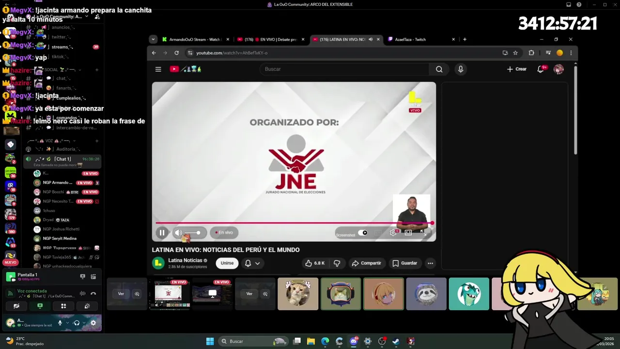620x349 pixels.
Task: Switch player to theater mode
Action: 408,233
